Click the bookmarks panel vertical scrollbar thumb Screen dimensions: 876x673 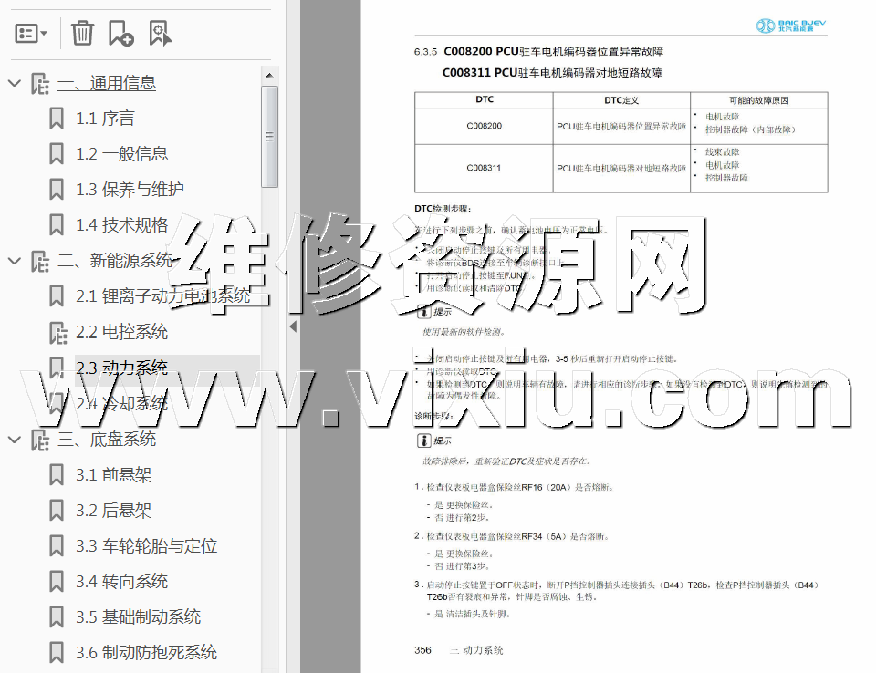click(269, 137)
